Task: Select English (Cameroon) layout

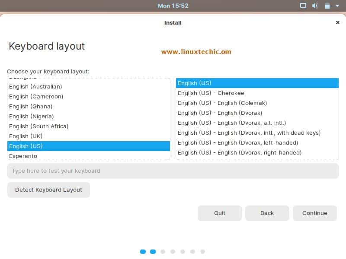Action: [x=89, y=96]
